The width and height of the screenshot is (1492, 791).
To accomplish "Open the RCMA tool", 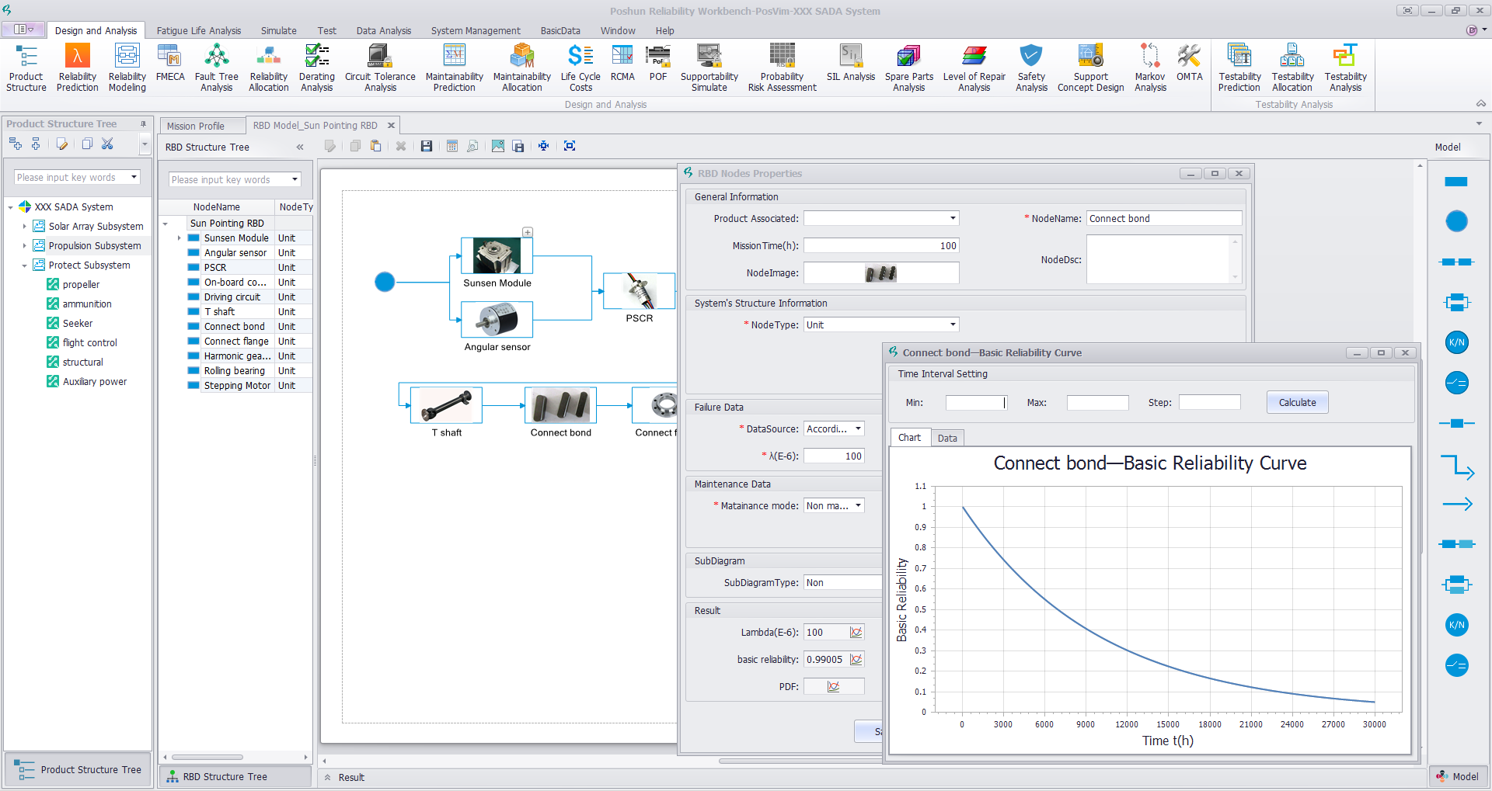I will pyautogui.click(x=622, y=64).
